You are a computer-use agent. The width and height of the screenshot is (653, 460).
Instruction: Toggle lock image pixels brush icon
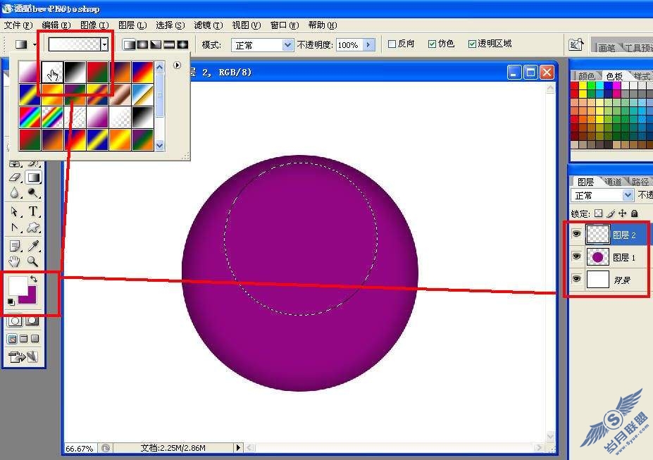pos(611,213)
